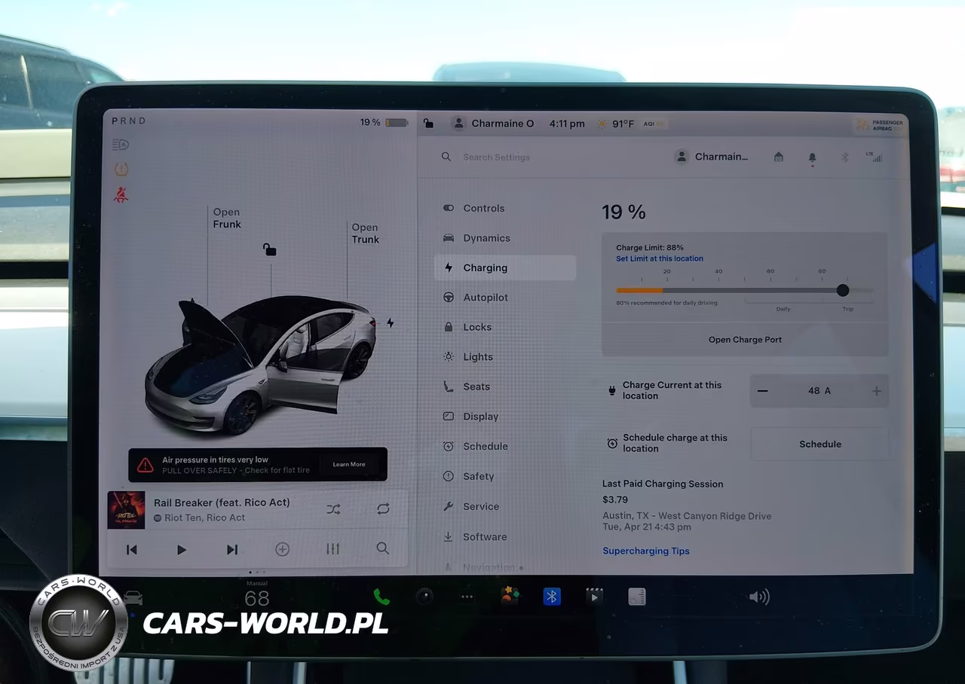Tap the seatbelt warning indicator icon
Viewport: 965px width, 684px height.
click(x=121, y=195)
